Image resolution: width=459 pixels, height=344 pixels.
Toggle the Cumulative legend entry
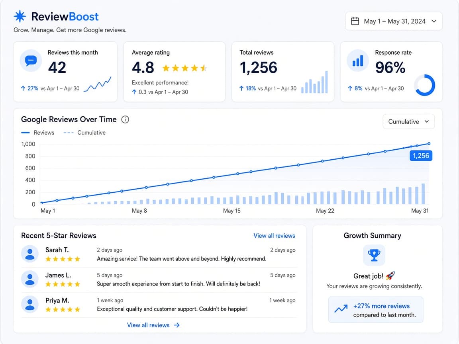(84, 133)
